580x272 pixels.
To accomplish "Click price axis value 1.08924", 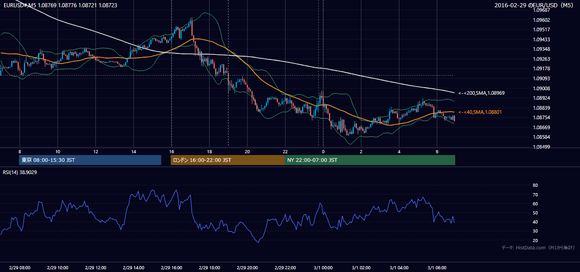I will [541, 98].
